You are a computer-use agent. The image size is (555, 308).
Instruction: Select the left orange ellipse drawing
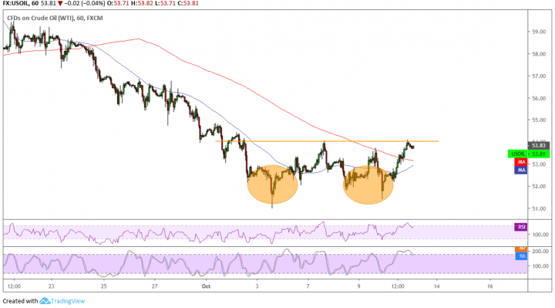pos(272,184)
